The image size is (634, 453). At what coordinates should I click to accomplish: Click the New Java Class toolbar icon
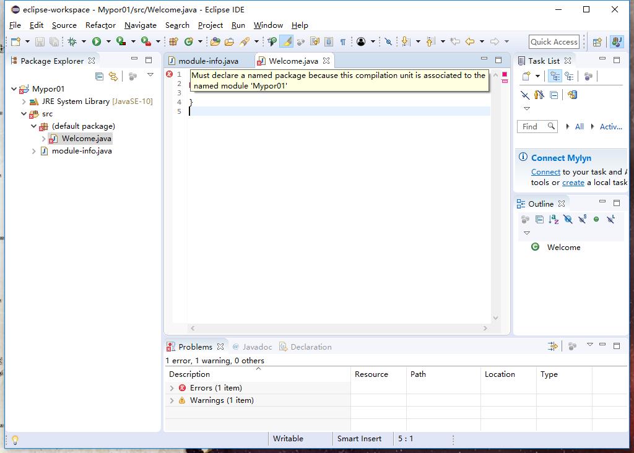pos(189,41)
